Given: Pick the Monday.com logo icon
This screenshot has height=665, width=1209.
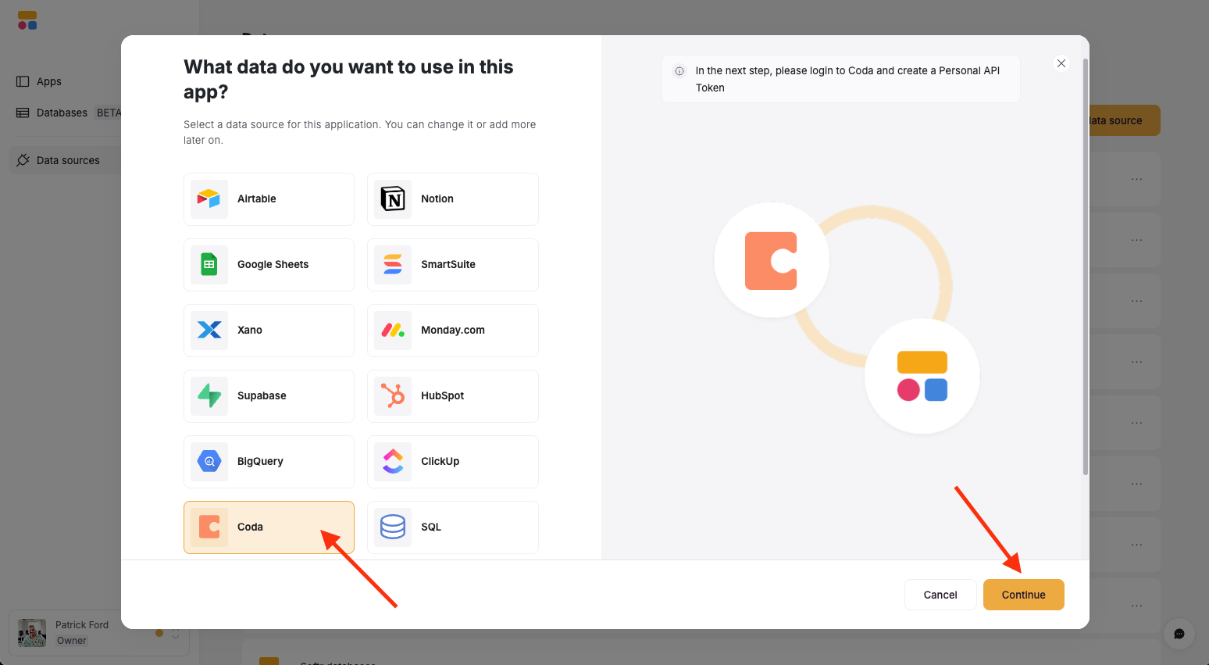Looking at the screenshot, I should (393, 330).
